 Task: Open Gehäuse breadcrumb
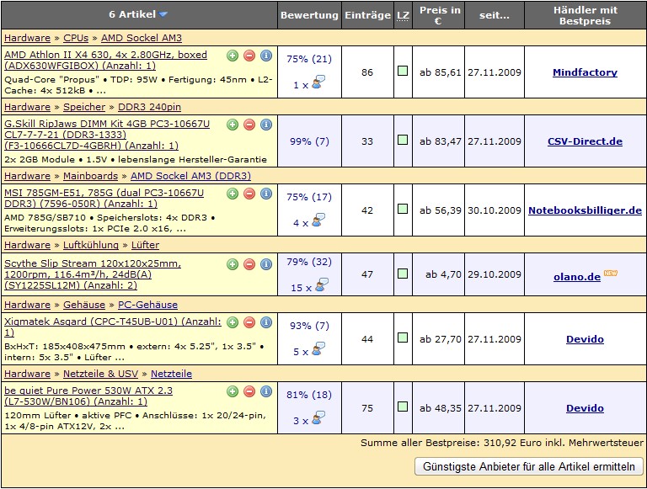[x=84, y=305]
